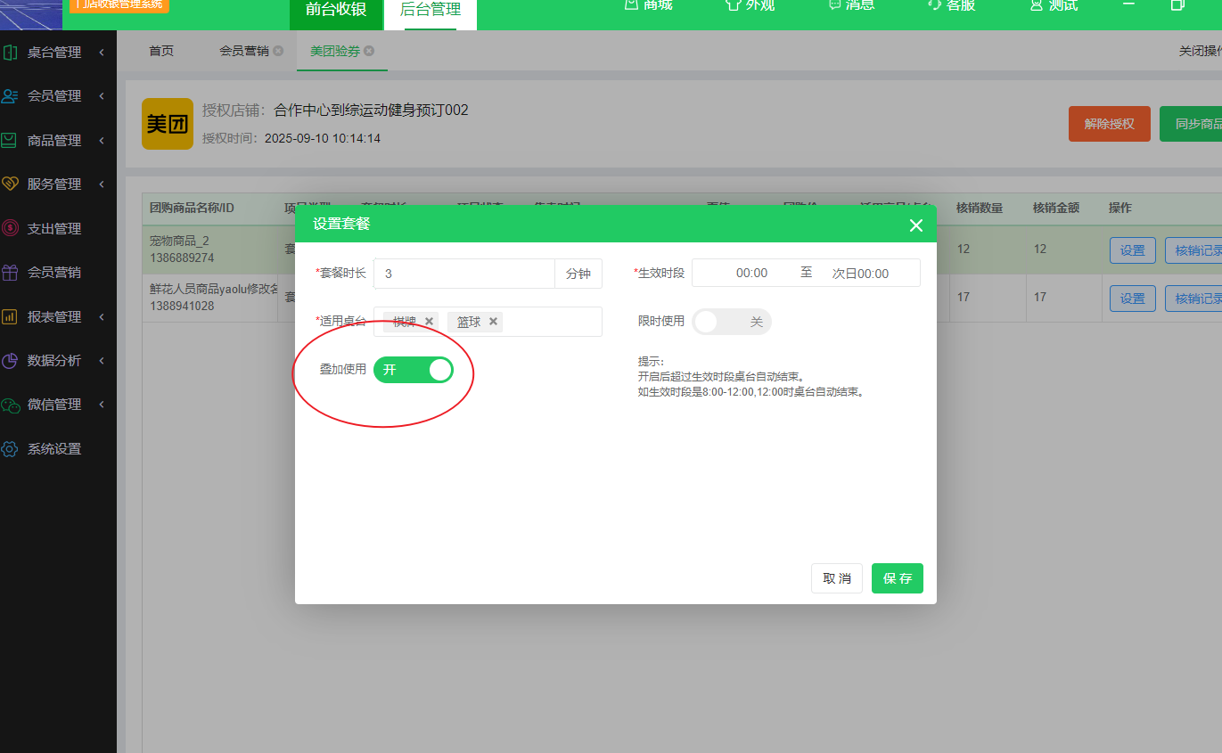Click the 会员营销 gift icon
Viewport: 1222px width, 753px height.
click(x=11, y=273)
